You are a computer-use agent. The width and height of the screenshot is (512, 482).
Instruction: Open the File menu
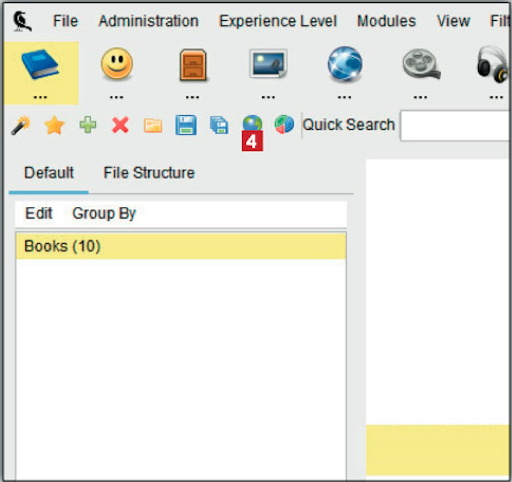coord(65,21)
